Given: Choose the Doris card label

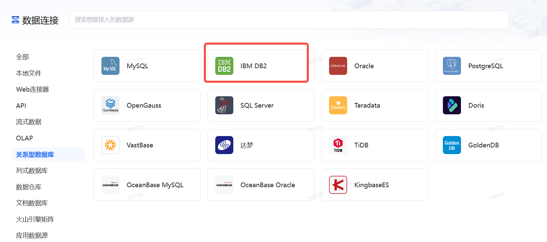Looking at the screenshot, I should (x=476, y=105).
